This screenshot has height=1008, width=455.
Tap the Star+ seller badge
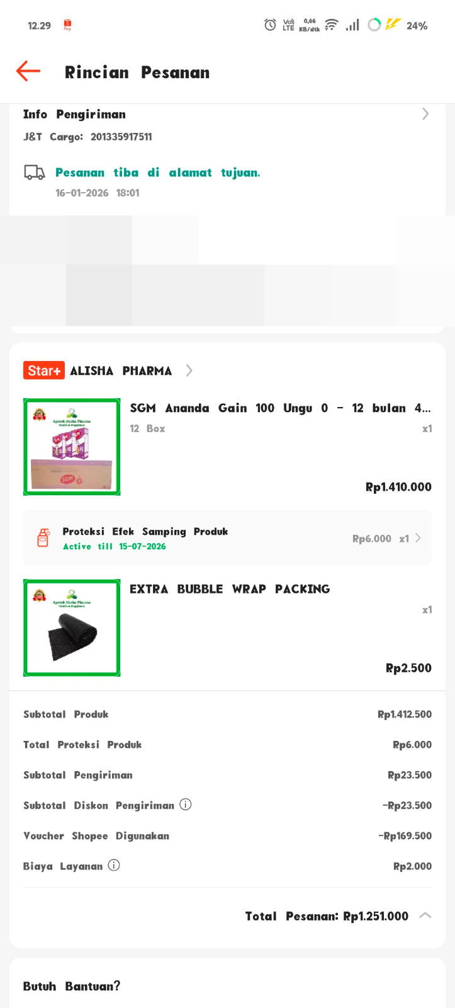click(x=44, y=370)
